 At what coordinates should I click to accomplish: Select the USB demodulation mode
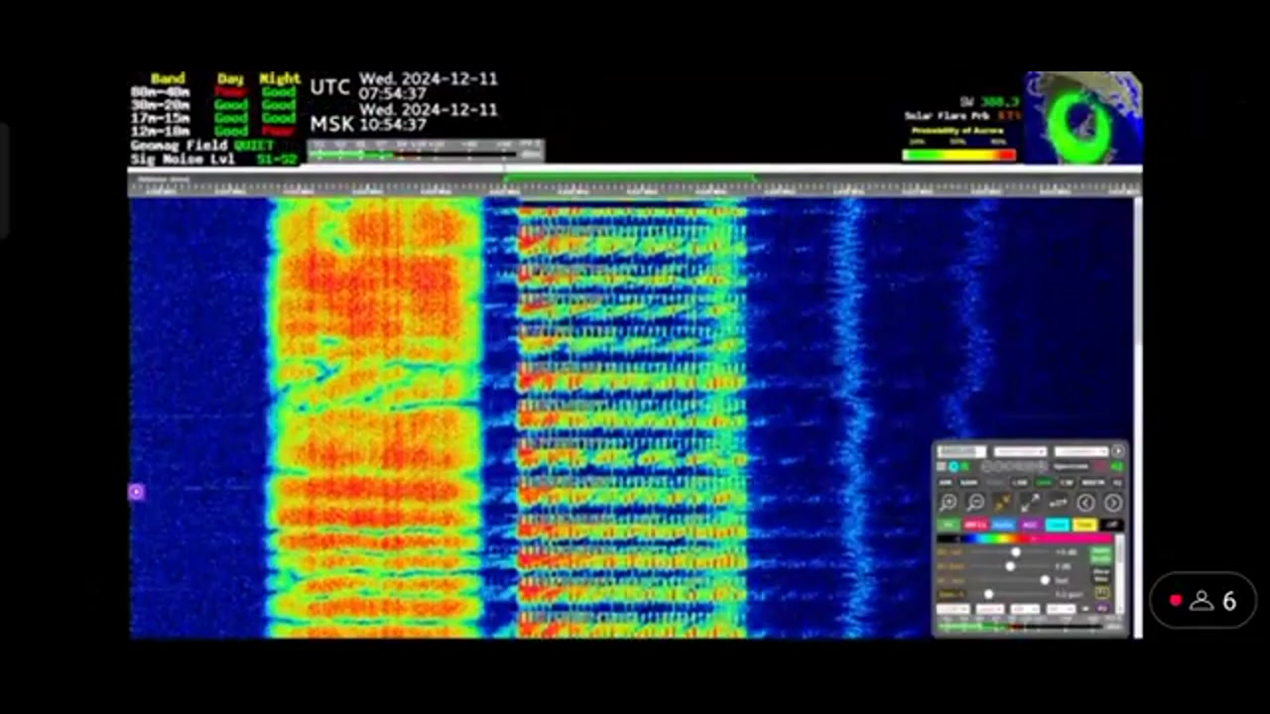point(1043,483)
